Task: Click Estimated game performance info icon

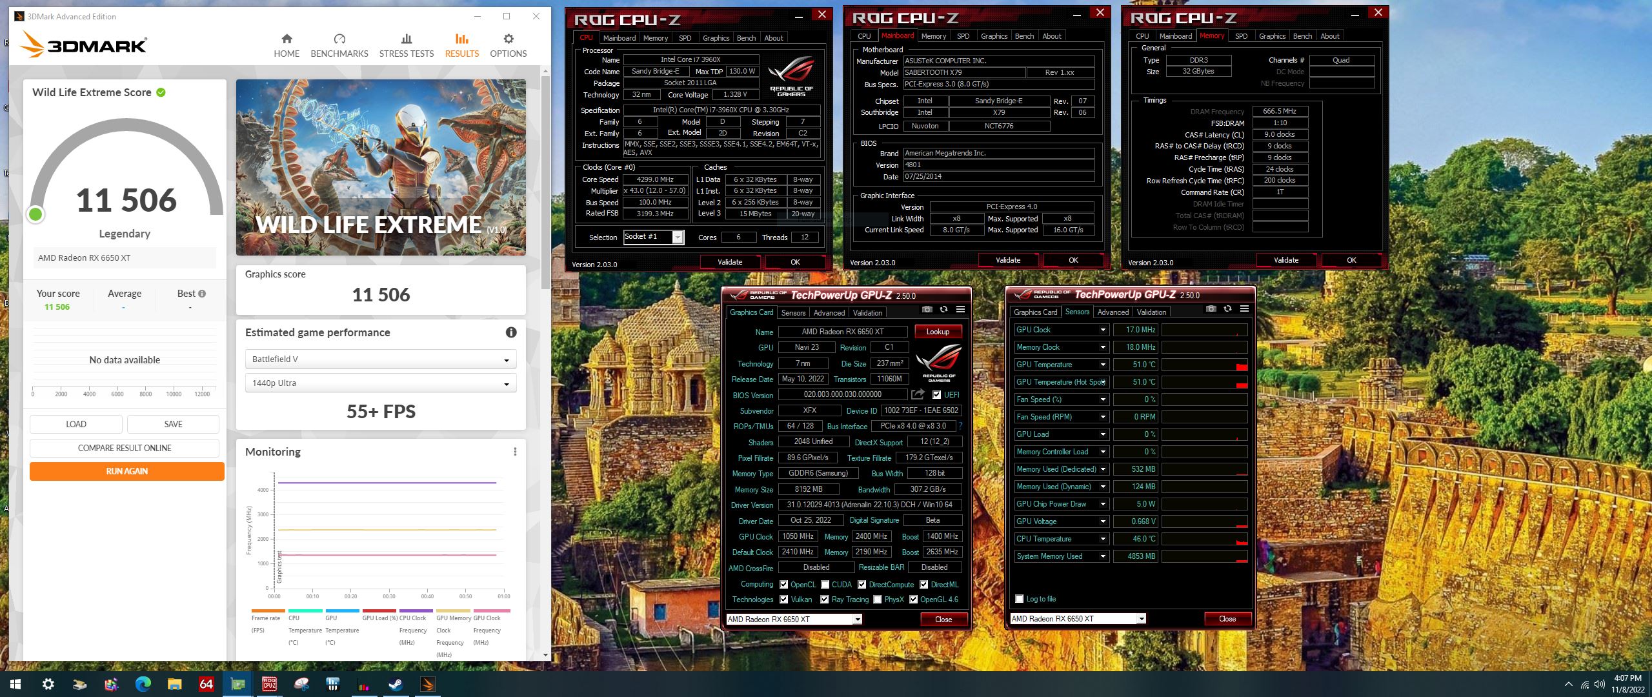Action: tap(511, 332)
